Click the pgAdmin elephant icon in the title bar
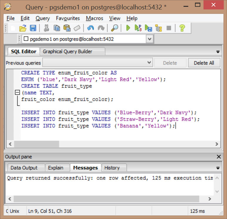The height and width of the screenshot is (219, 227). tap(8, 7)
